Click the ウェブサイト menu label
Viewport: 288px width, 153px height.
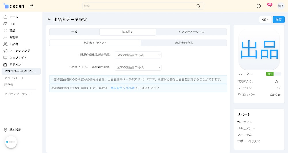(x=18, y=58)
